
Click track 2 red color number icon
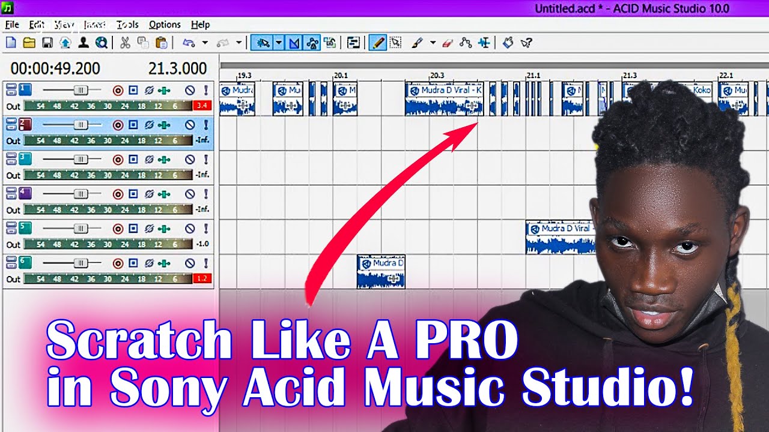25,125
